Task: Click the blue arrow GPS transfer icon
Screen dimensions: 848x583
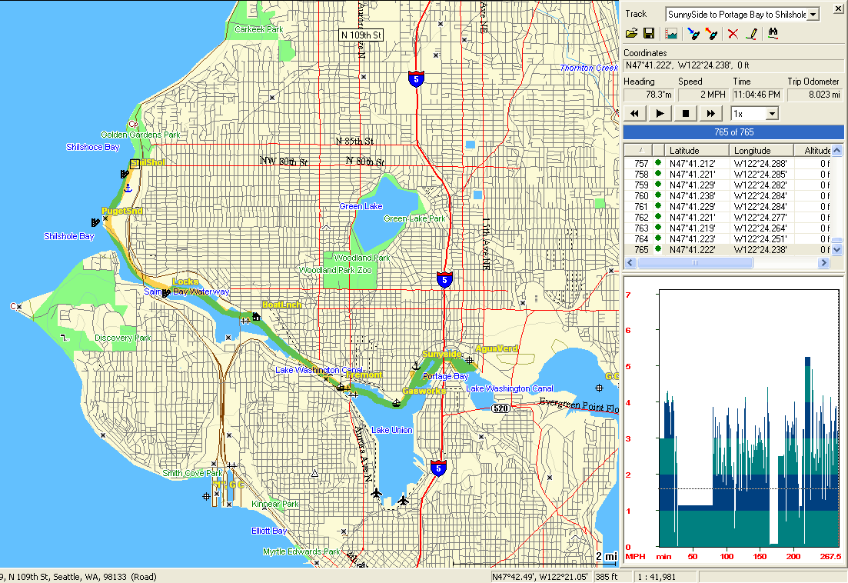Action: 693,34
